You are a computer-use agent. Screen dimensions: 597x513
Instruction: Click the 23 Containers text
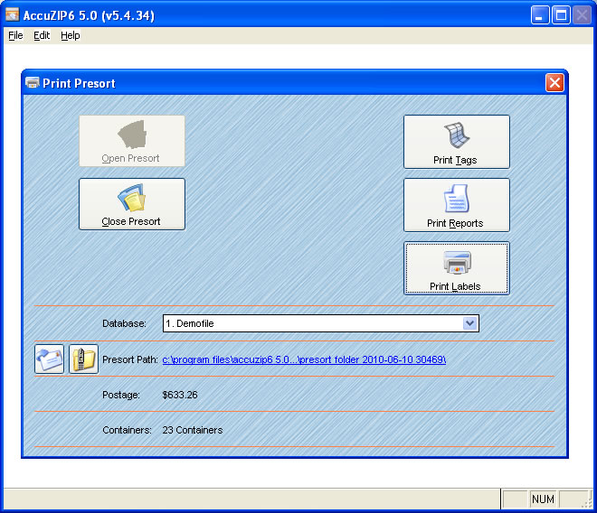pos(193,430)
